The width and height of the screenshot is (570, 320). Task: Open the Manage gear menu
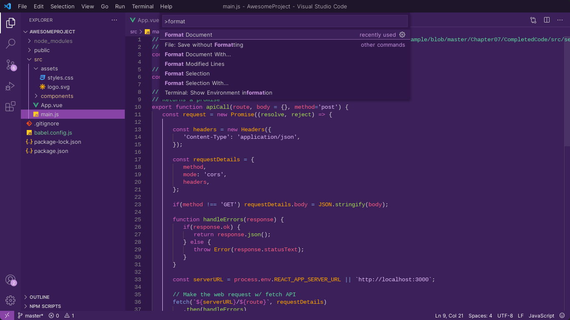click(10, 300)
